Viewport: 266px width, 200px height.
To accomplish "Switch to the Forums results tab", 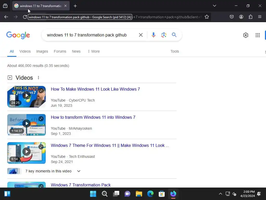I will pos(60,51).
